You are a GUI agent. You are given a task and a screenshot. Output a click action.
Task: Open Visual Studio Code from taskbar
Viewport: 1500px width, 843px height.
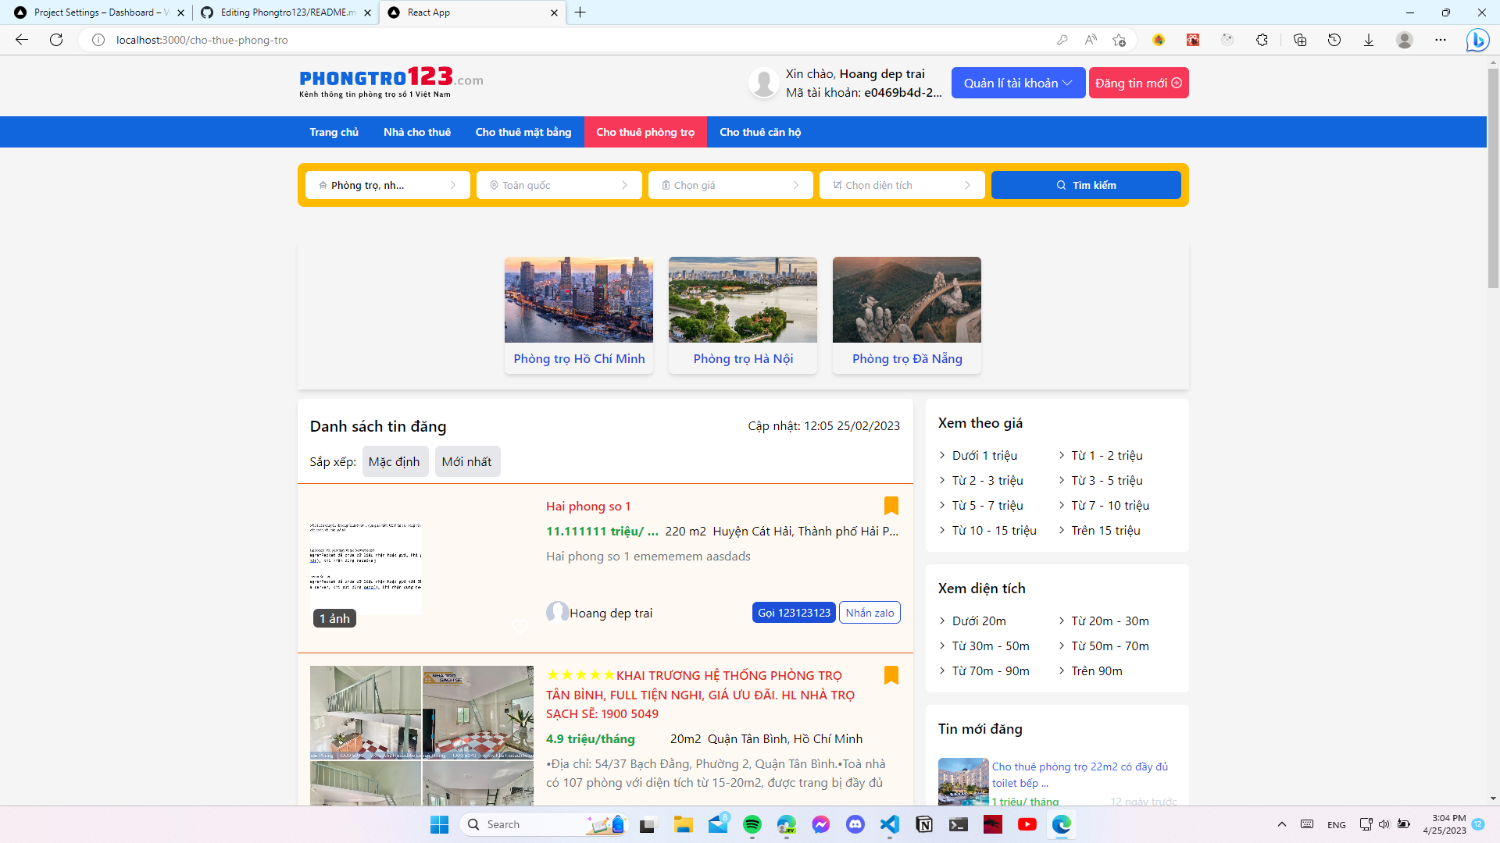point(890,824)
